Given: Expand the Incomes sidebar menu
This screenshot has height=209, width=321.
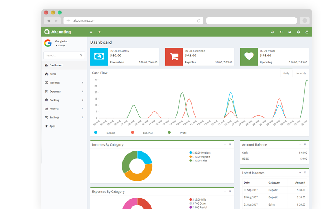Looking at the screenshot, I should point(64,83).
